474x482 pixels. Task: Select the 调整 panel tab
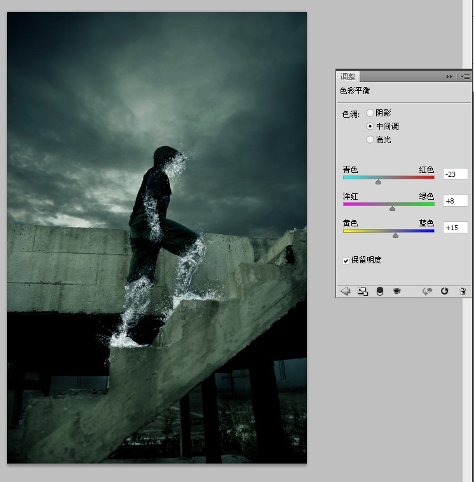348,76
